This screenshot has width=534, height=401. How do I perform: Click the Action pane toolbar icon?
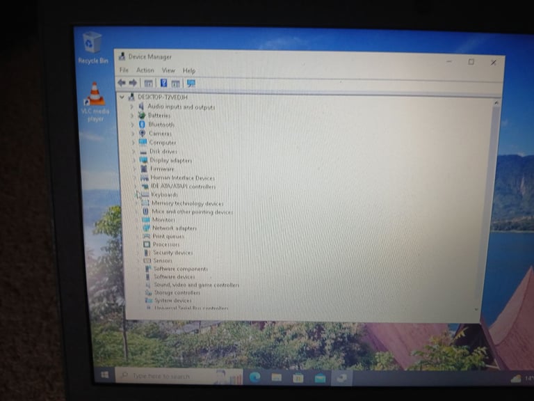(x=176, y=84)
